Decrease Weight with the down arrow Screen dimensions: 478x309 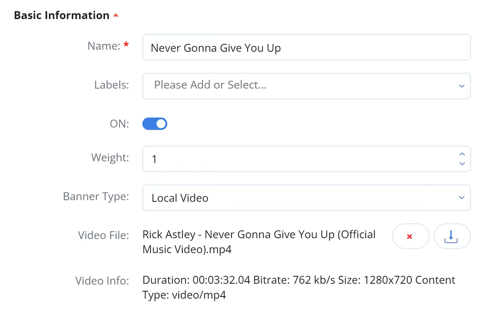tap(462, 164)
